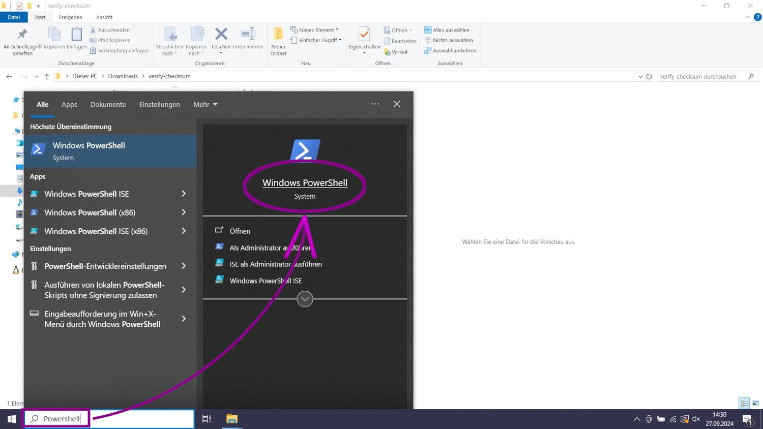The width and height of the screenshot is (763, 429).
Task: Open the notification center icon
Action: click(748, 419)
